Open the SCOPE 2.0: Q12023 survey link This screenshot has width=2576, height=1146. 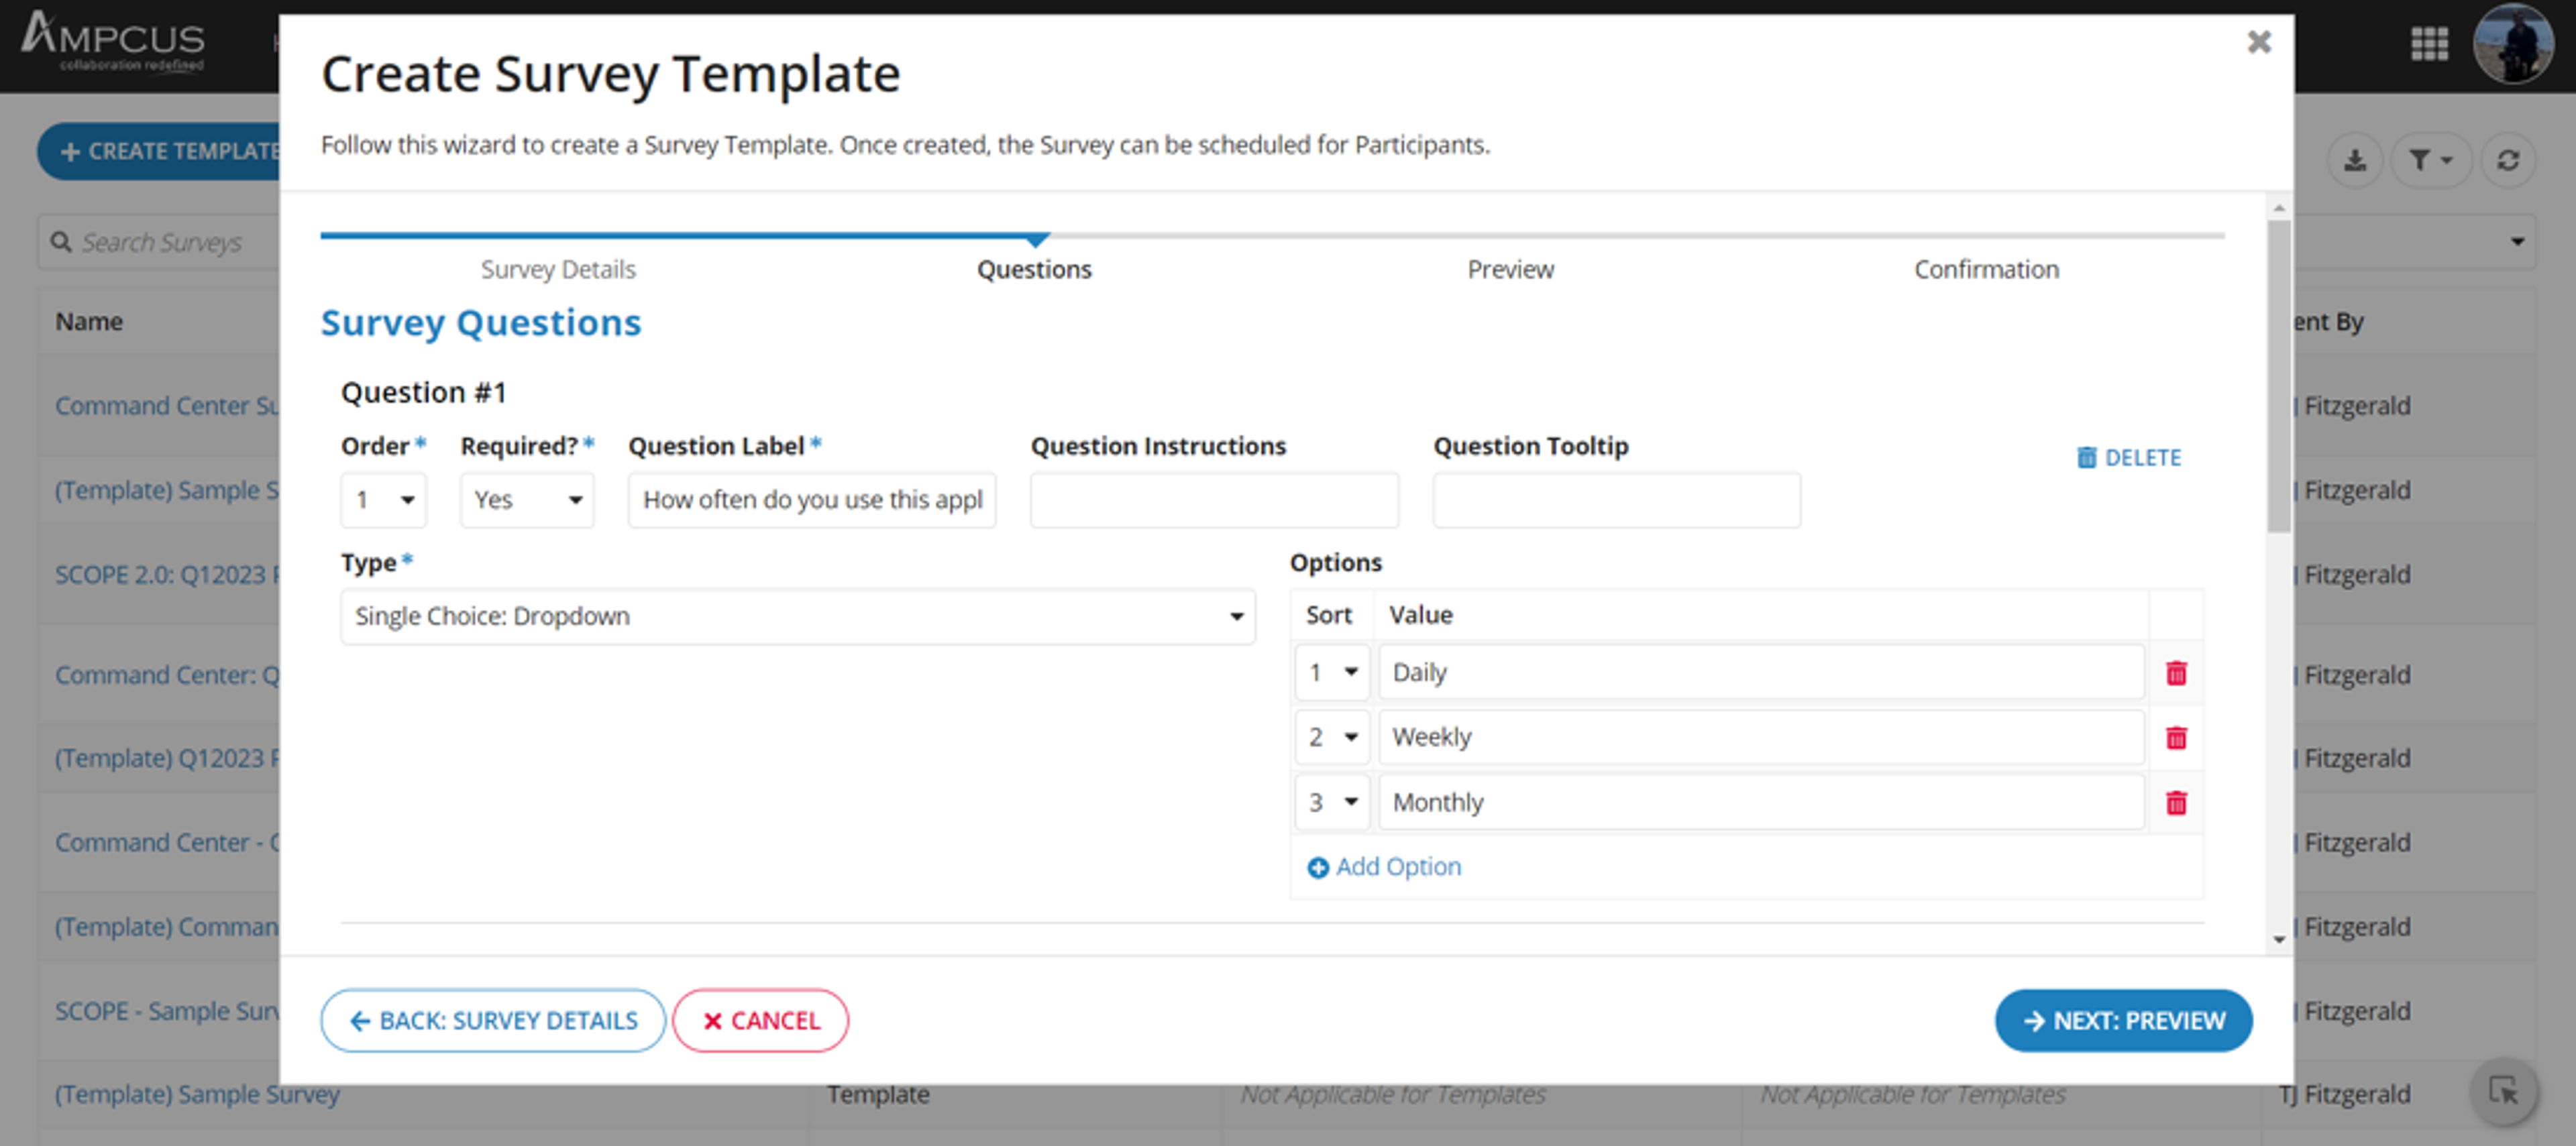167,575
